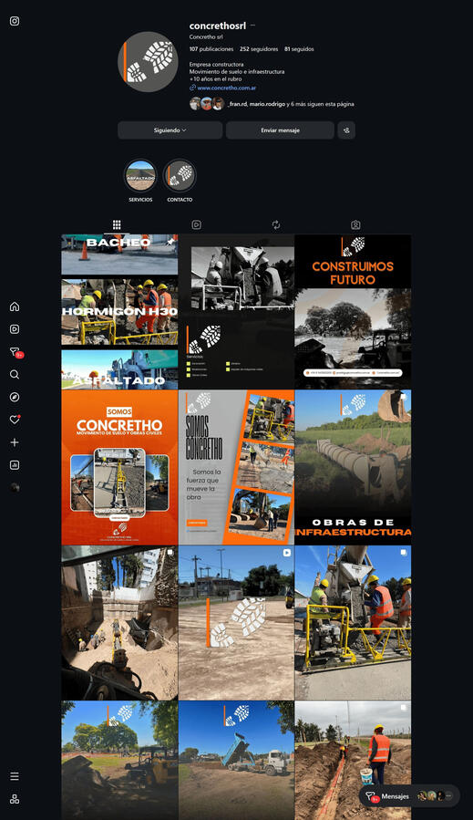Click contact avatars in Mensajes bar
This screenshot has height=820, width=473.
431,796
